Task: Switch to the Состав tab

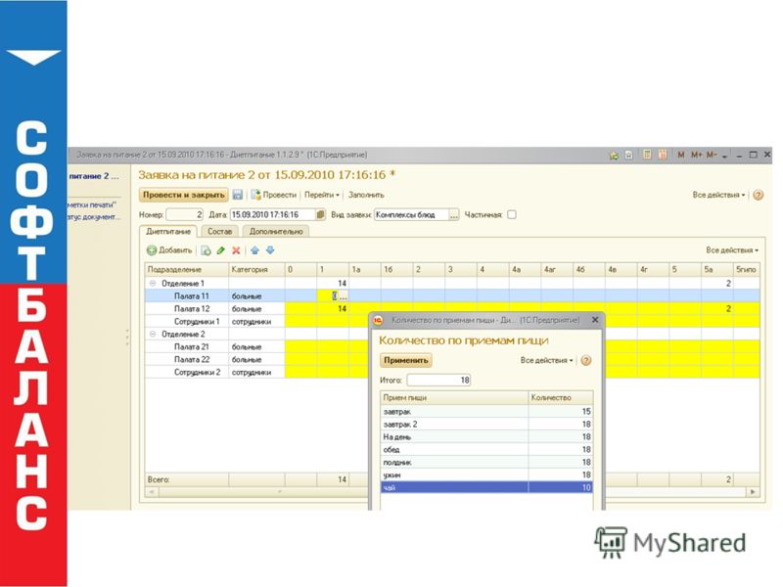Action: point(219,232)
